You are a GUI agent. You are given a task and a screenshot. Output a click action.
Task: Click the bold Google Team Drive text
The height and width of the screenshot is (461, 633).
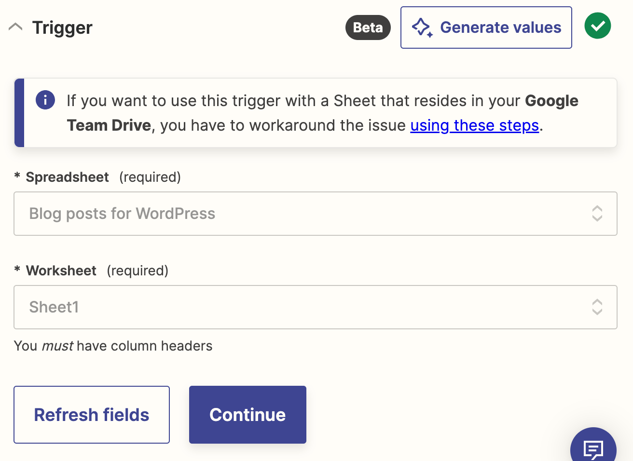551,101
